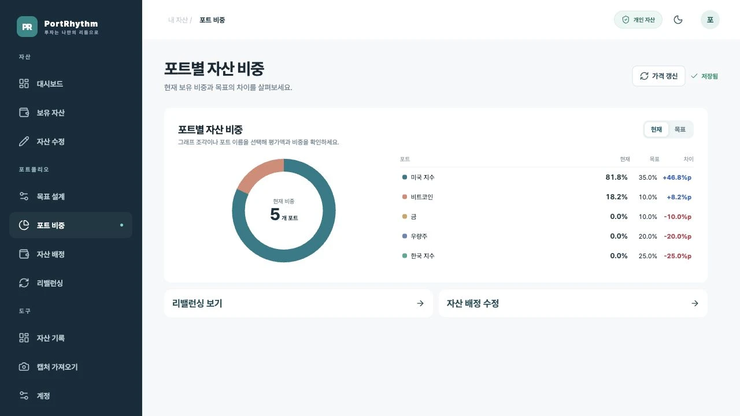Click the PortRhythm PR logo icon
Image resolution: width=740 pixels, height=416 pixels.
coord(27,27)
